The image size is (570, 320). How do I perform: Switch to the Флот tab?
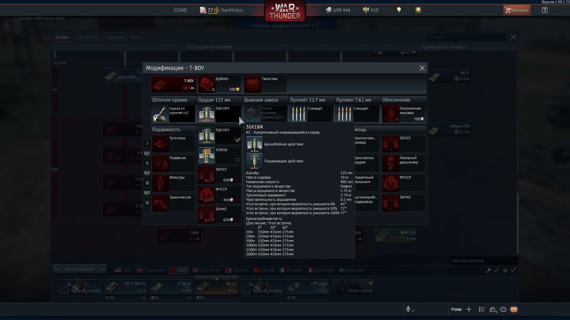click(x=137, y=37)
